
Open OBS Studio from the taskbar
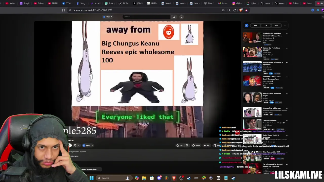pos(181,178)
